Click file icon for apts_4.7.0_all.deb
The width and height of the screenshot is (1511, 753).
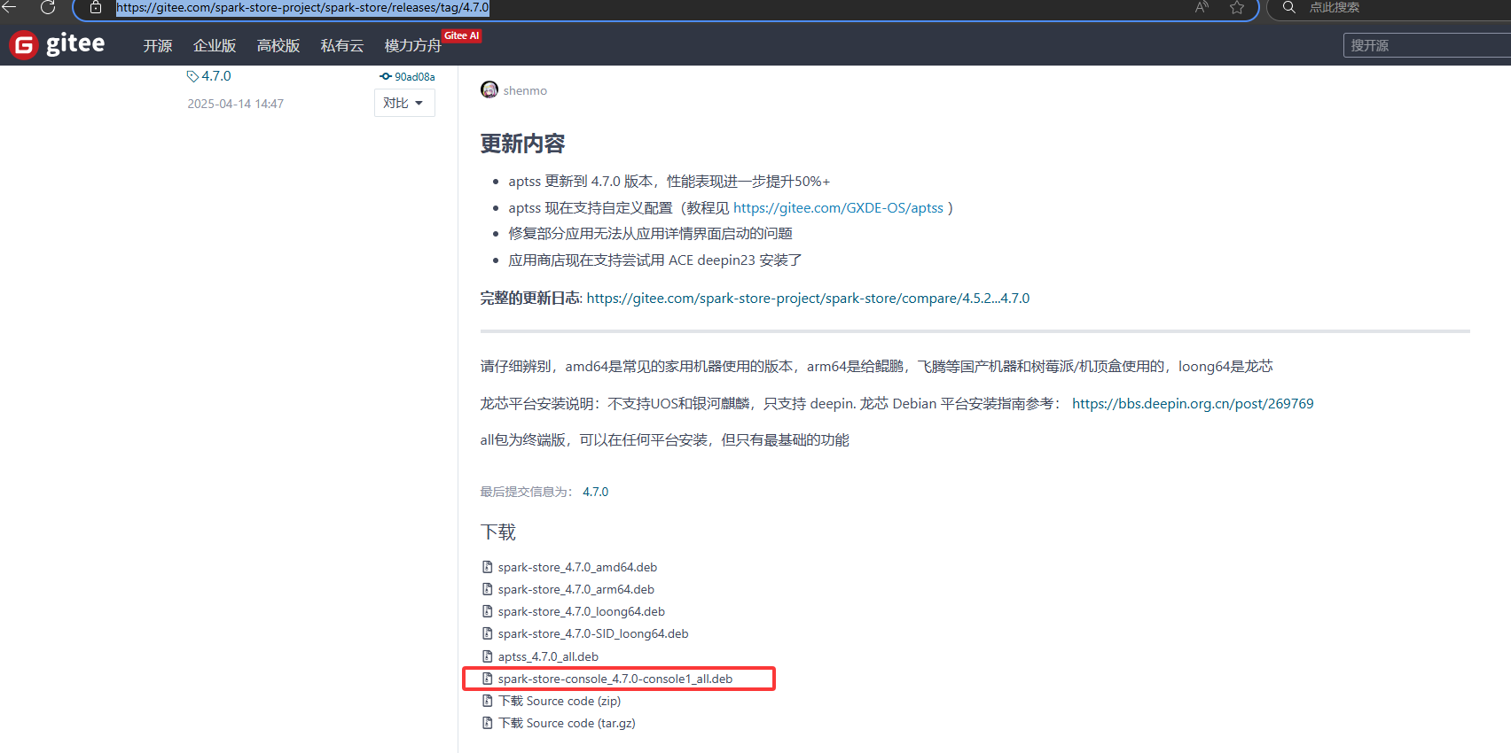pyautogui.click(x=487, y=656)
